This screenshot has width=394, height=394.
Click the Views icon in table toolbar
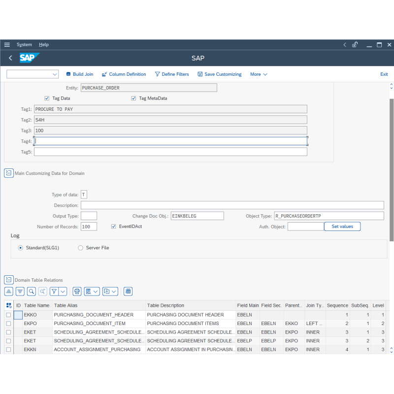[89, 292]
